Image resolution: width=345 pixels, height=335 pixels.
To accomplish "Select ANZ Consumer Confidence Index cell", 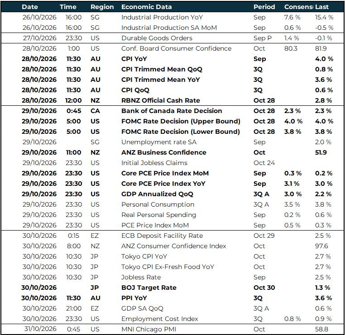I will (x=173, y=246).
